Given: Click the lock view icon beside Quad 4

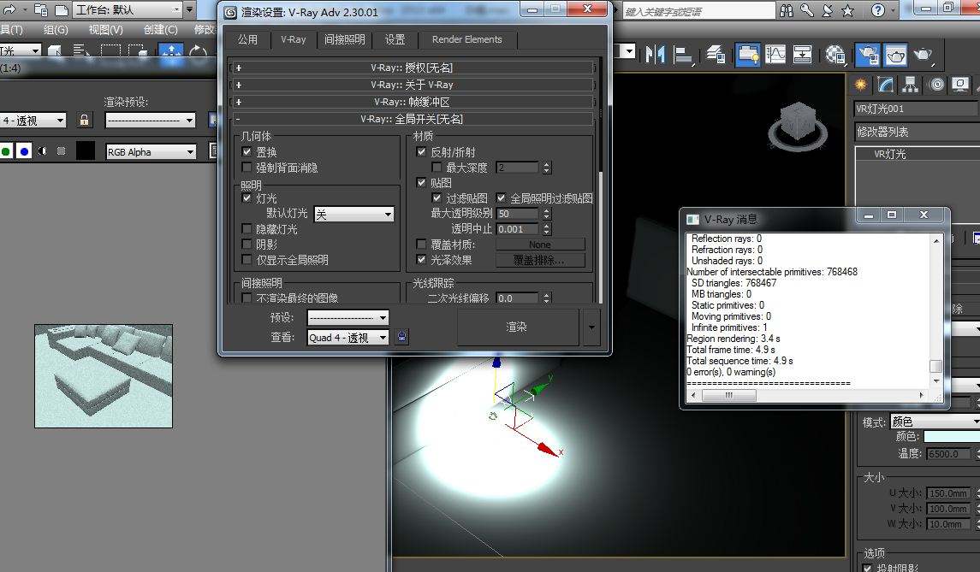Looking at the screenshot, I should coord(402,337).
